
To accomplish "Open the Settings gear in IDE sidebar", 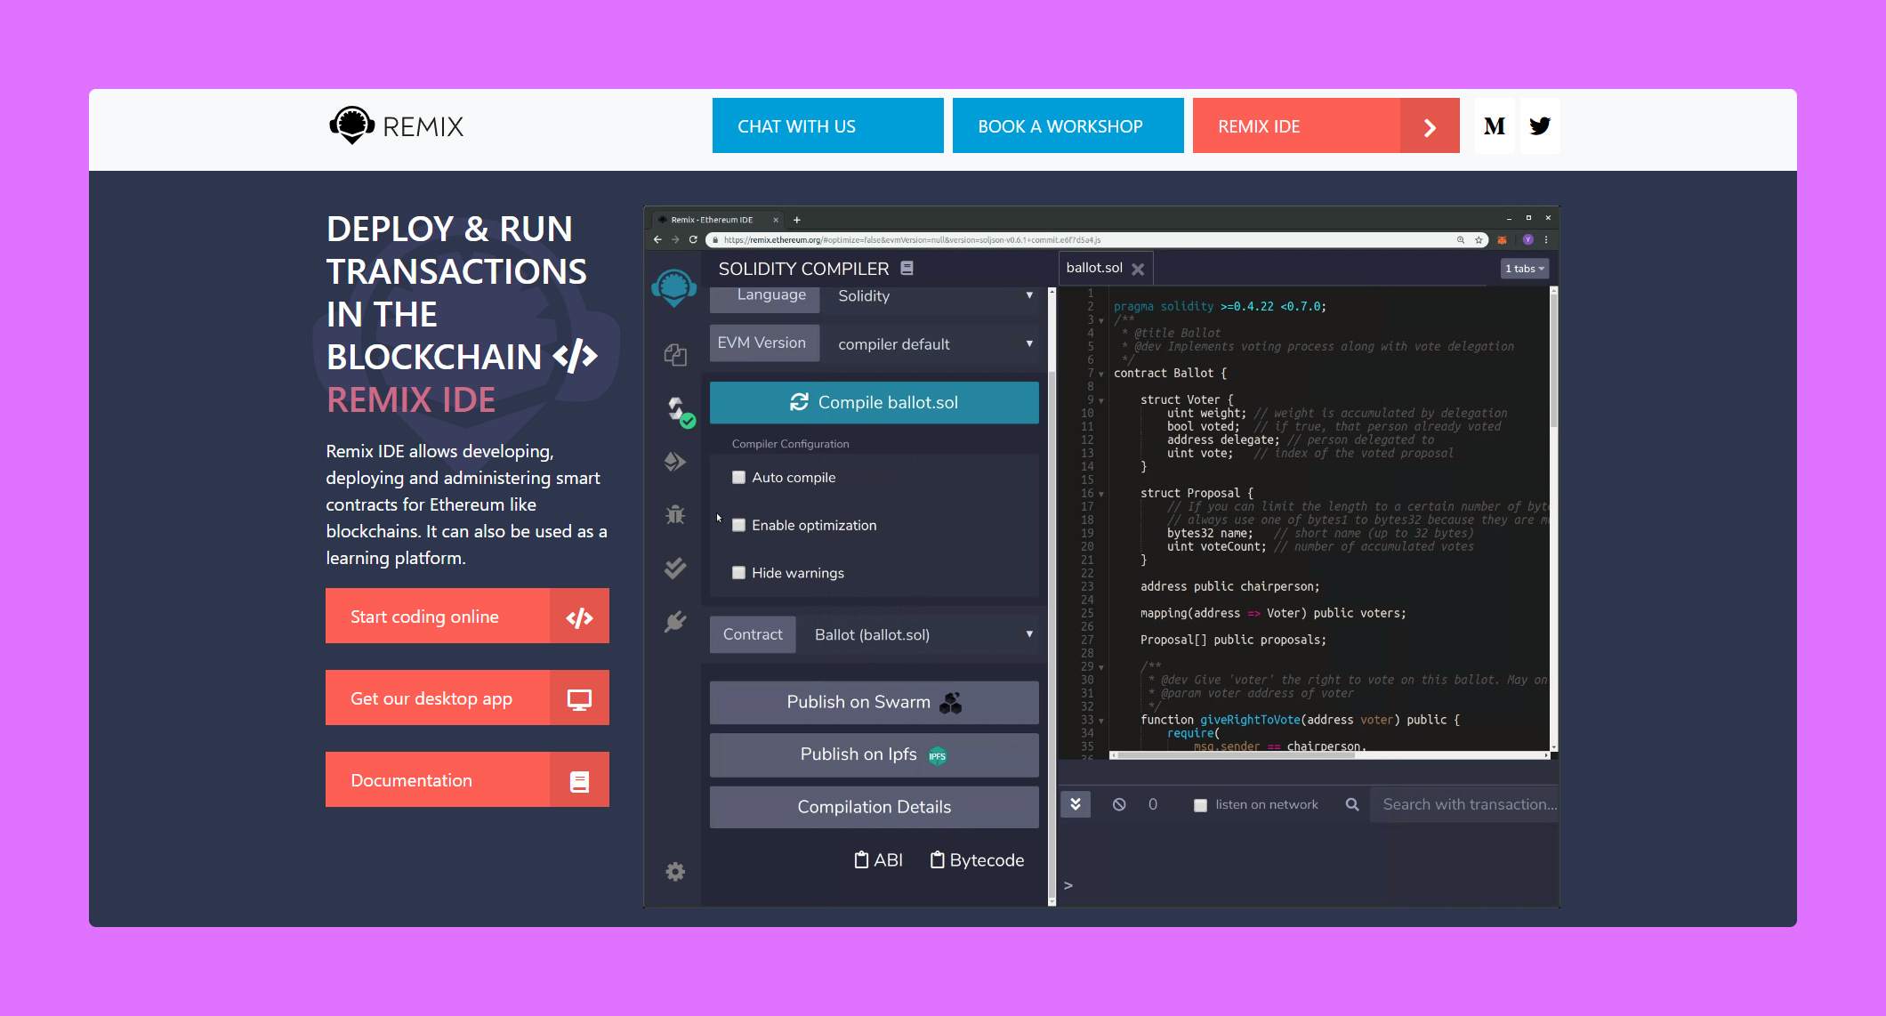I will pos(675,871).
